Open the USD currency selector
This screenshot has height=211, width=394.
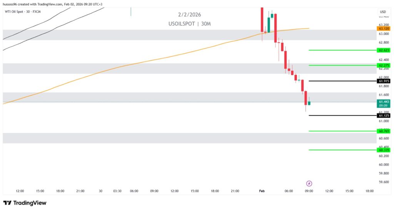(x=382, y=12)
